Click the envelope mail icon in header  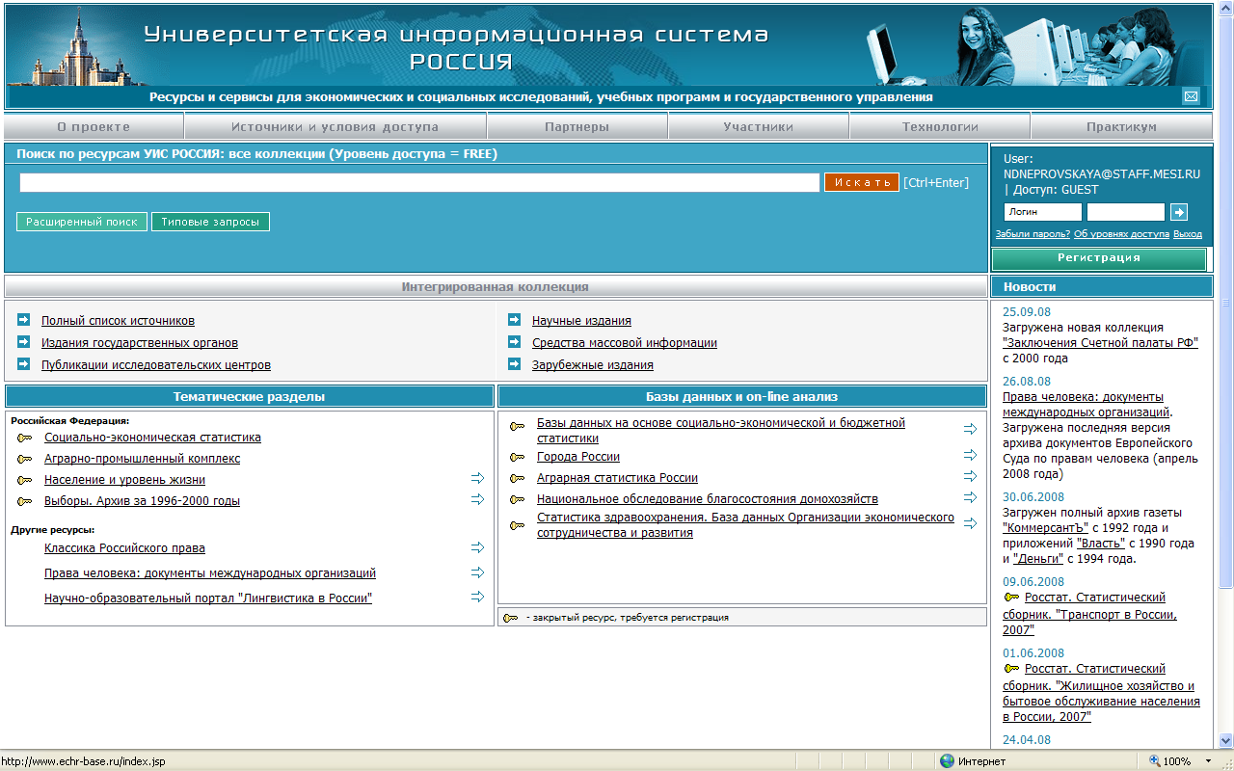pyautogui.click(x=1191, y=96)
